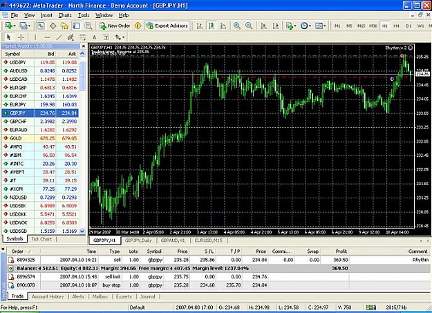This screenshot has height=313, width=432.
Task: Select sell limit order 8896574
Action: pos(218,276)
